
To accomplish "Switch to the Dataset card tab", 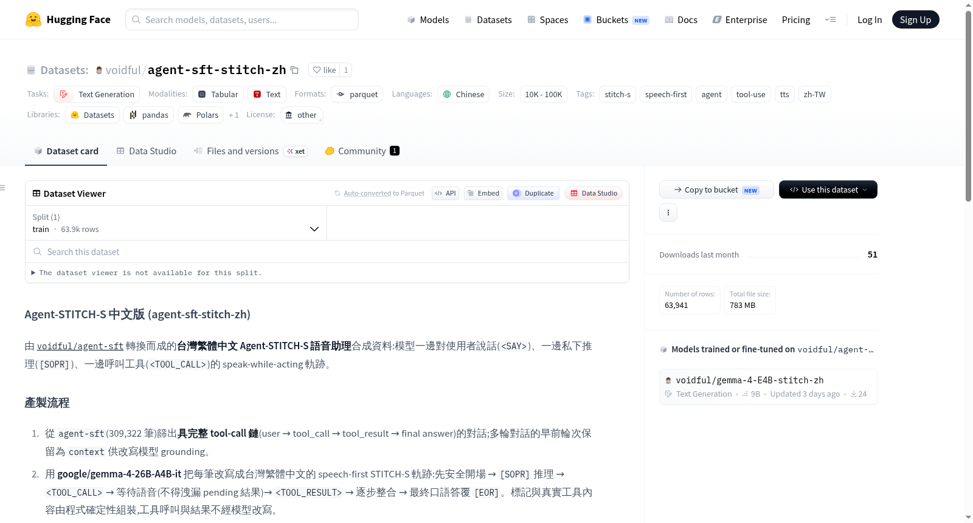I will tap(66, 151).
